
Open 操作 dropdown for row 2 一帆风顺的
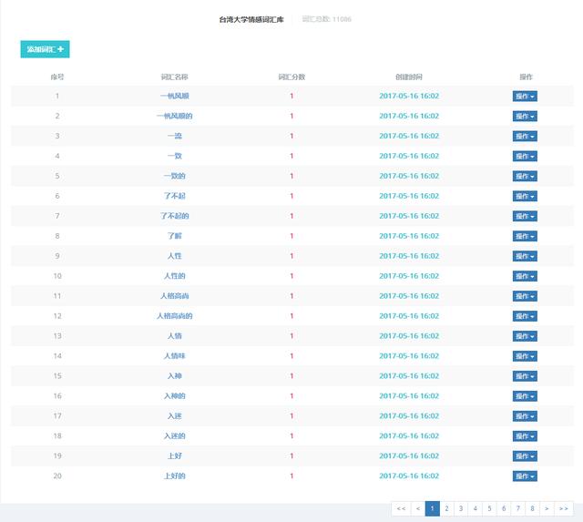tap(525, 117)
